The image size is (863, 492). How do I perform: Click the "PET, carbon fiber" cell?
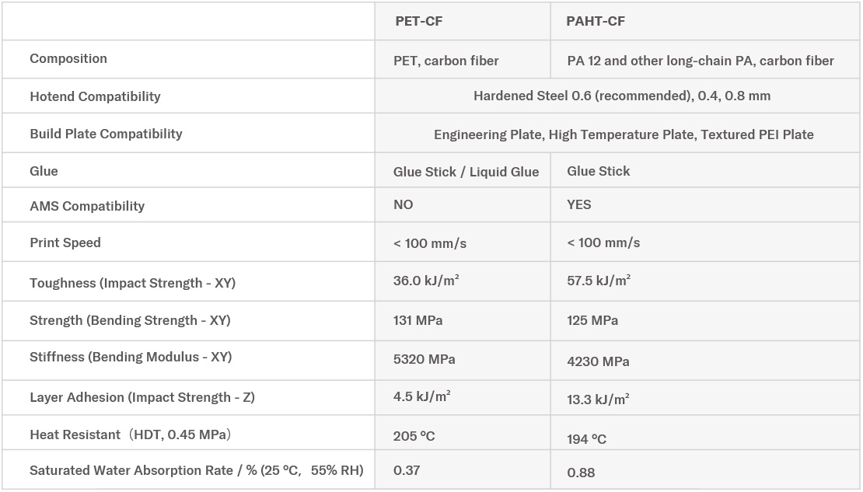pos(446,61)
